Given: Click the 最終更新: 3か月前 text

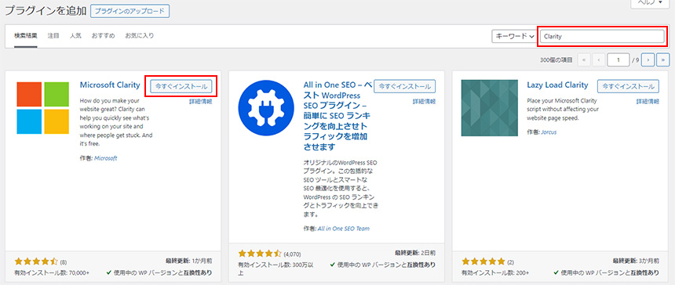Looking at the screenshot, I should click(x=636, y=261).
